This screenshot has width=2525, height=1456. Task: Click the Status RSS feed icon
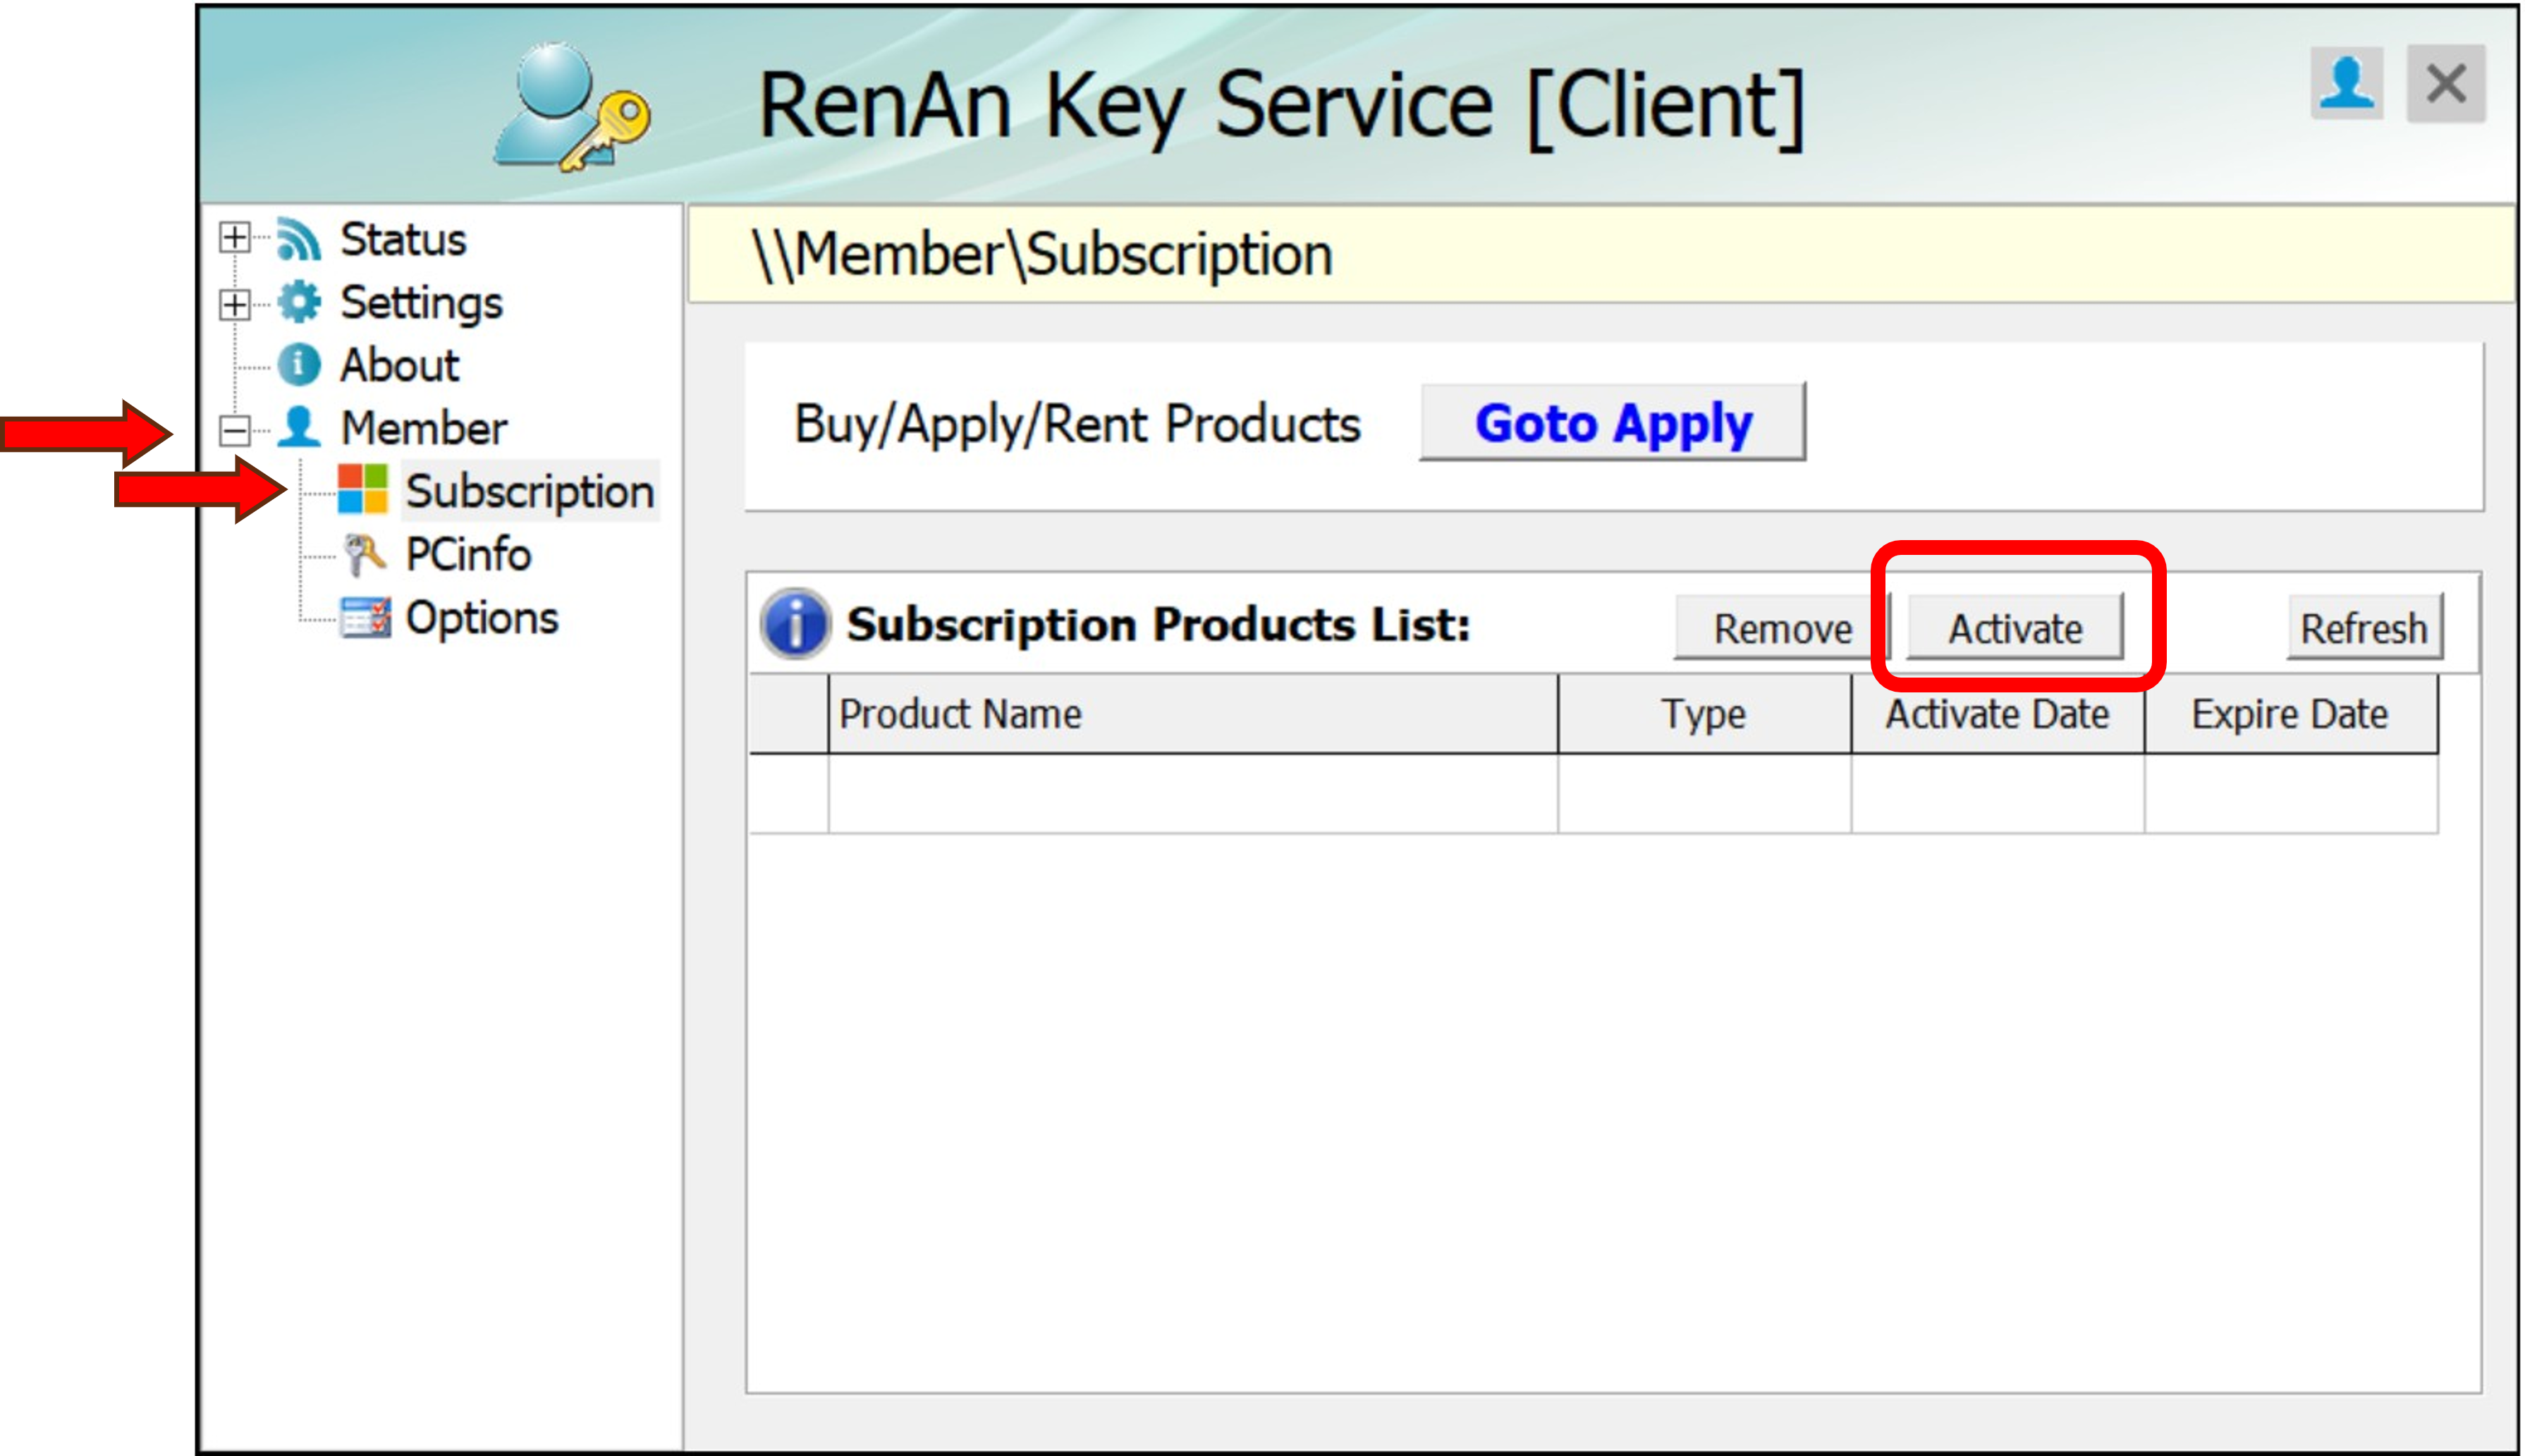click(x=298, y=239)
